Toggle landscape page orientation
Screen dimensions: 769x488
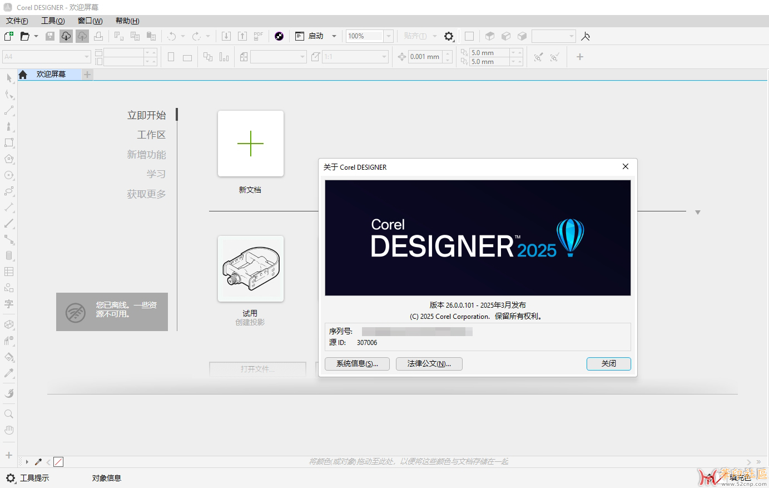187,57
